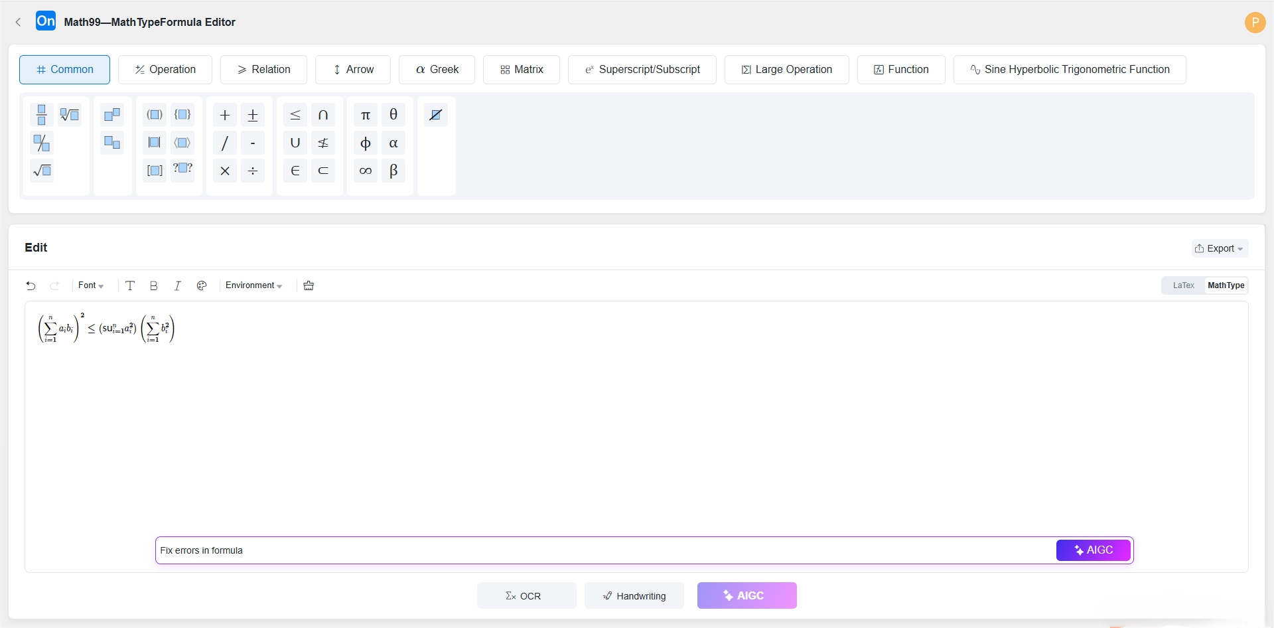Image resolution: width=1274 pixels, height=628 pixels.
Task: Undo the last edit
Action: pos(31,285)
